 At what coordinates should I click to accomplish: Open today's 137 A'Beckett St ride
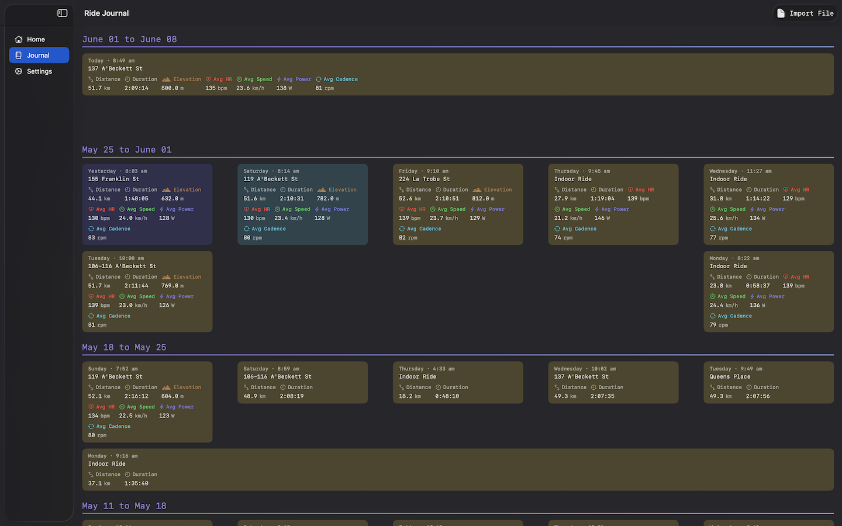[x=458, y=74]
